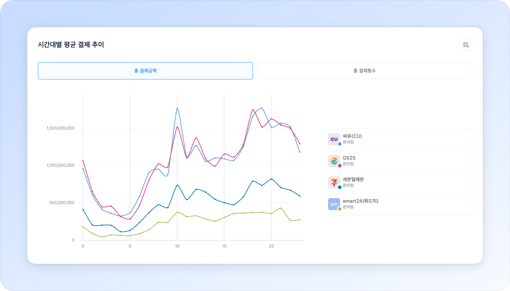Toggle the 씨유(CU) legend label

(352, 136)
